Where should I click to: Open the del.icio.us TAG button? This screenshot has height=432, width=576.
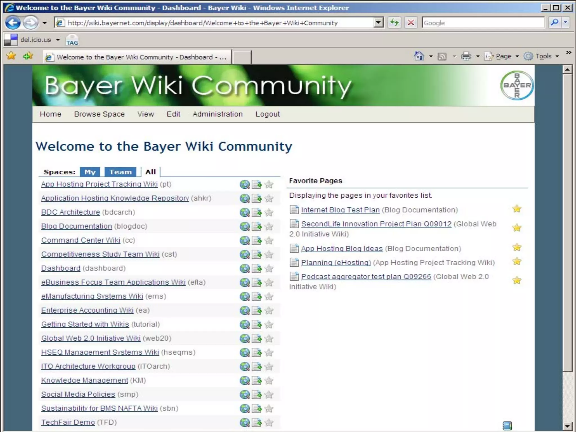pyautogui.click(x=72, y=40)
